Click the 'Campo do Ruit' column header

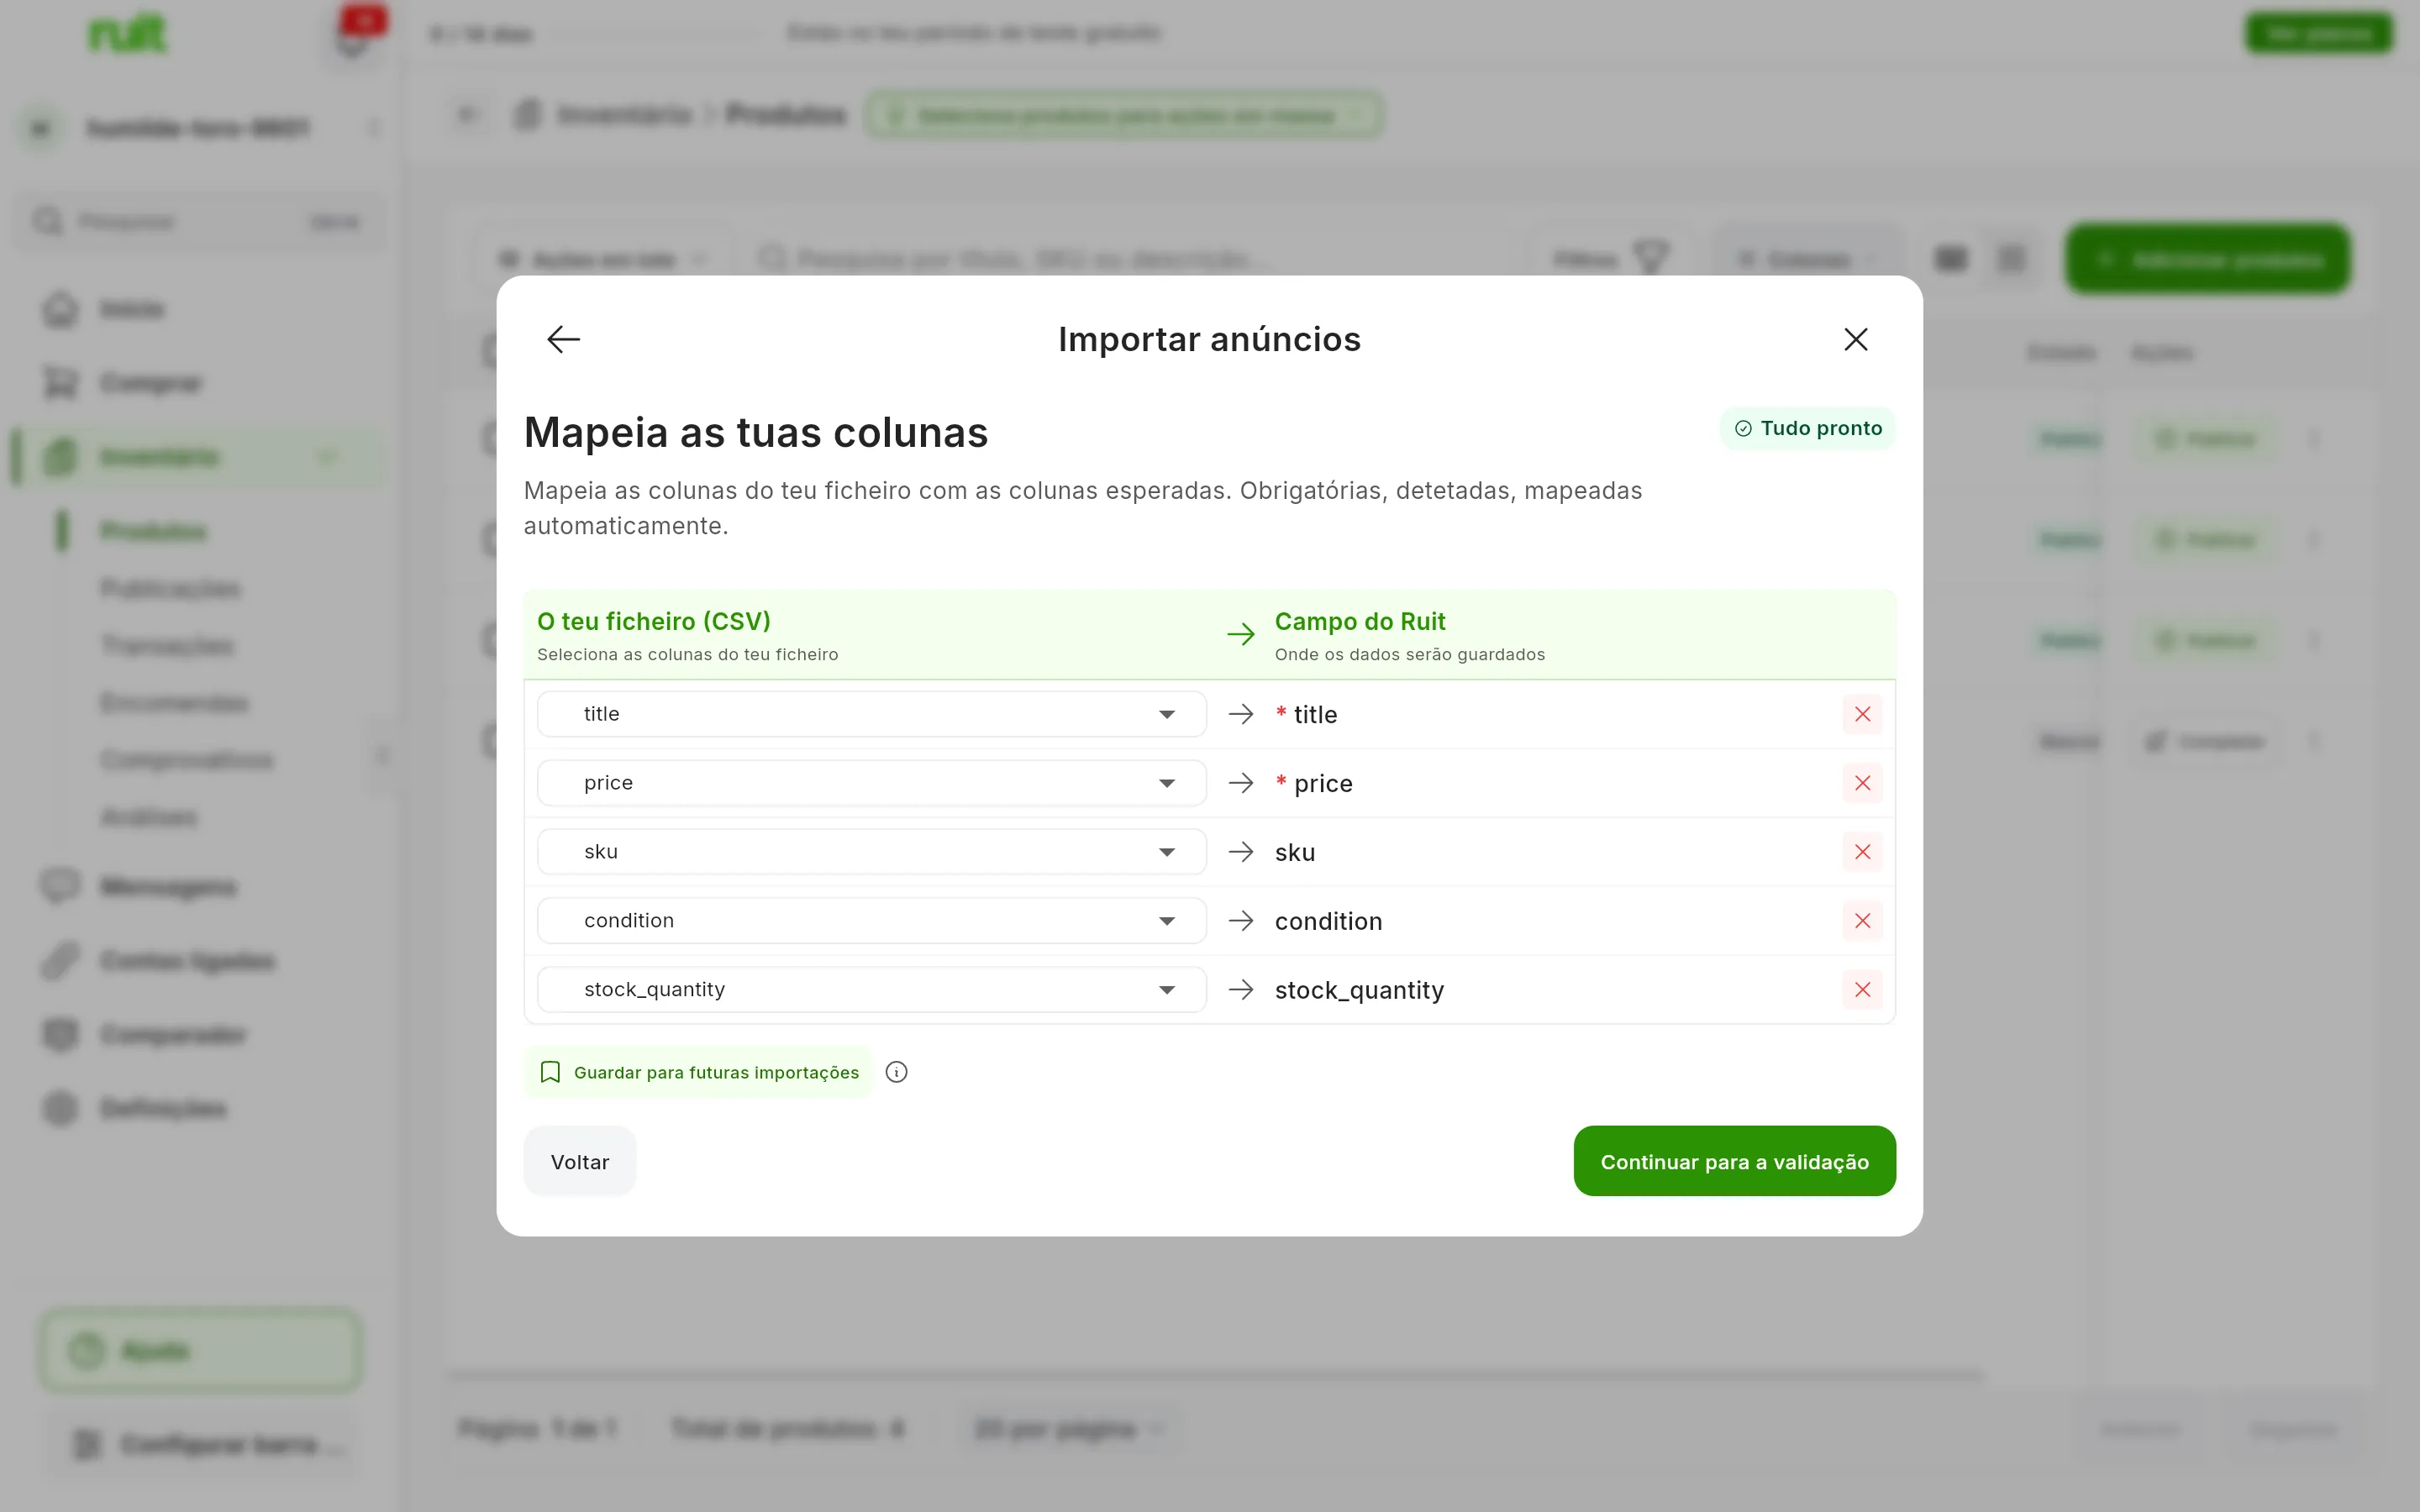pyautogui.click(x=1360, y=621)
